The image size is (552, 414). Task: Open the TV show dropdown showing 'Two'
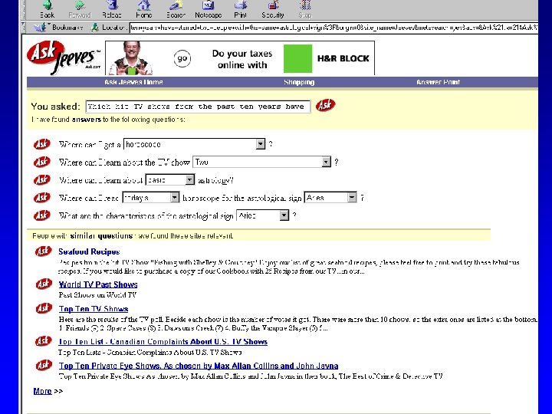click(x=262, y=162)
